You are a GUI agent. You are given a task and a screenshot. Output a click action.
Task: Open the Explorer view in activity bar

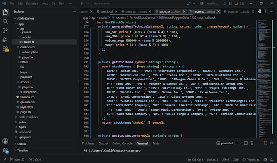coord(5,12)
